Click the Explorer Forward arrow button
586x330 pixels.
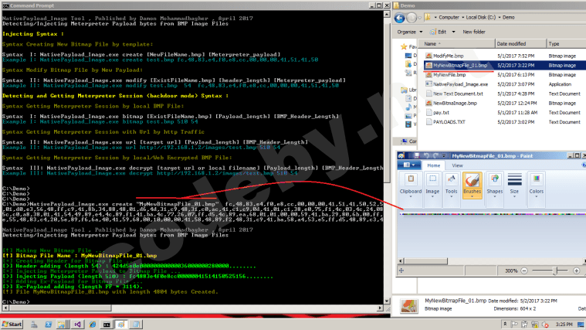pyautogui.click(x=412, y=18)
